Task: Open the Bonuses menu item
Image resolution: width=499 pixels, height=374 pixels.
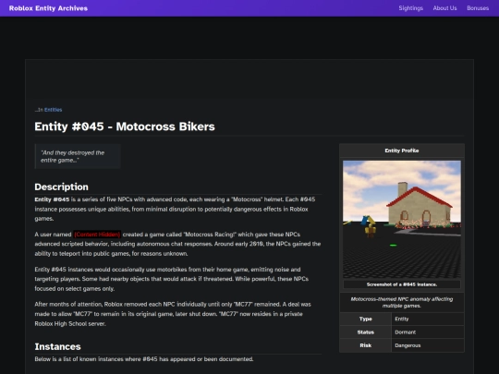Action: point(478,8)
